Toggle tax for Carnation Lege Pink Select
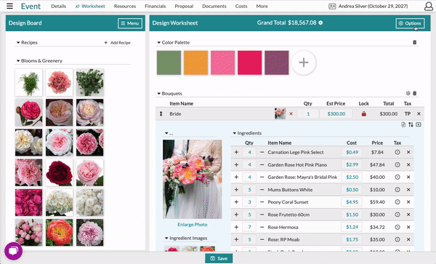Image resolution: width=436 pixels, height=264 pixels. pos(397,152)
